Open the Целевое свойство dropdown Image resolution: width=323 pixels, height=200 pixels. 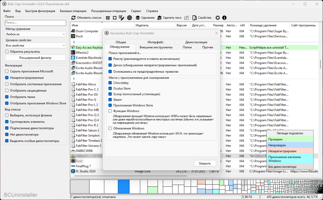tap(35, 46)
